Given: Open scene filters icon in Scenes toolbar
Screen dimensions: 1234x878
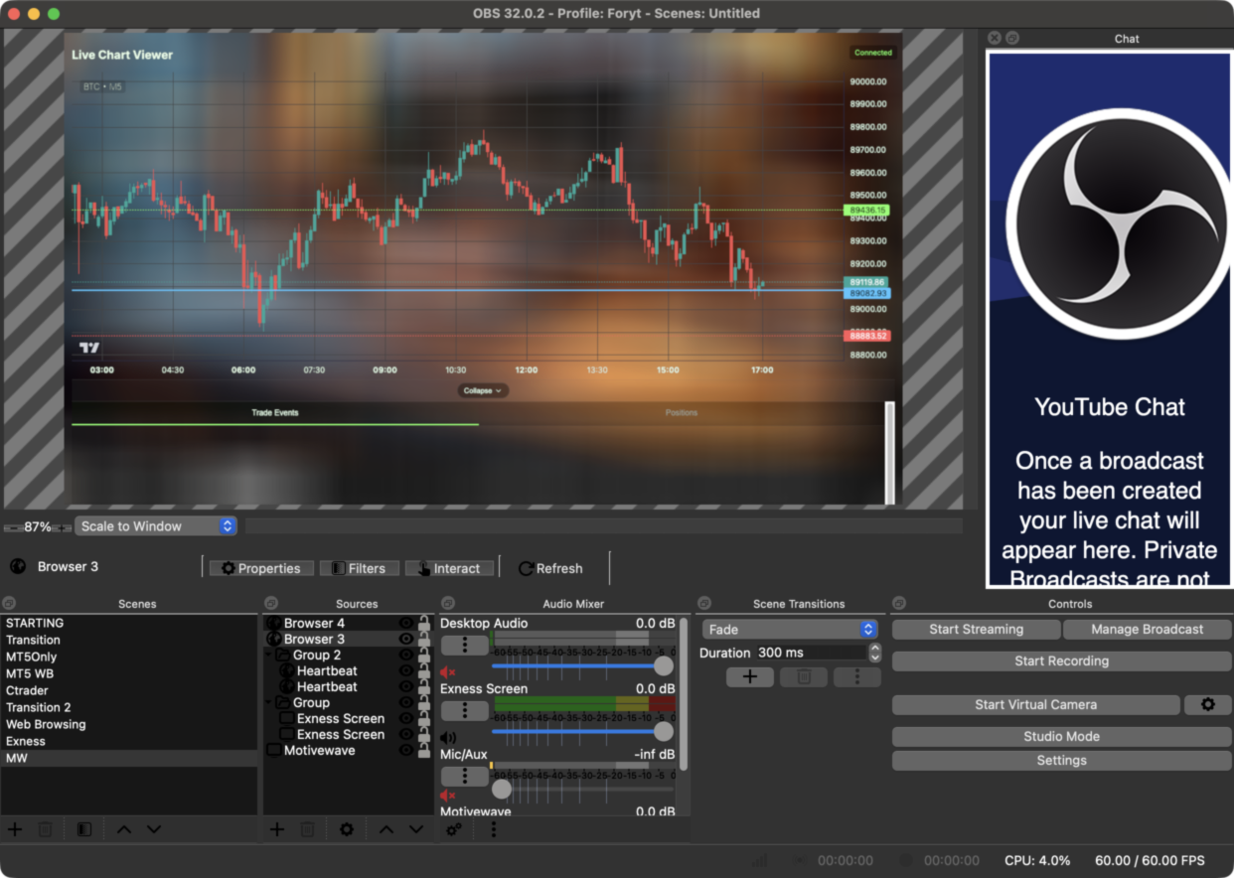Looking at the screenshot, I should tap(84, 829).
